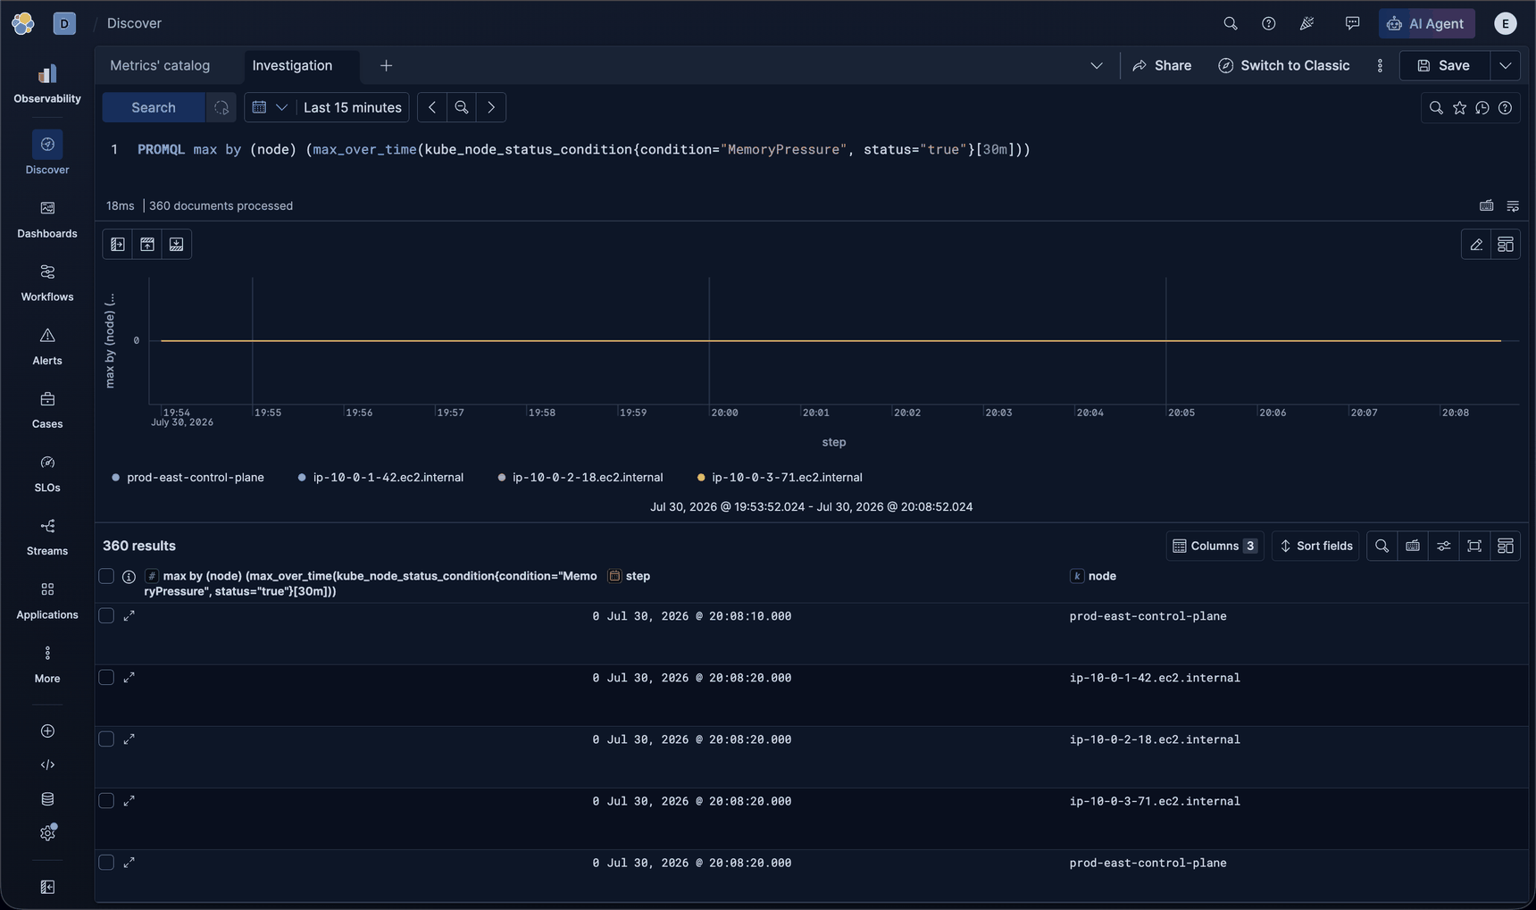Open the D space selector

(x=64, y=23)
